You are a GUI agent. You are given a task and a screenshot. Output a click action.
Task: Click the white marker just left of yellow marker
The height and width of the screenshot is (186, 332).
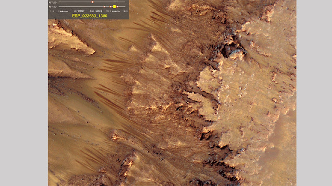110,7
